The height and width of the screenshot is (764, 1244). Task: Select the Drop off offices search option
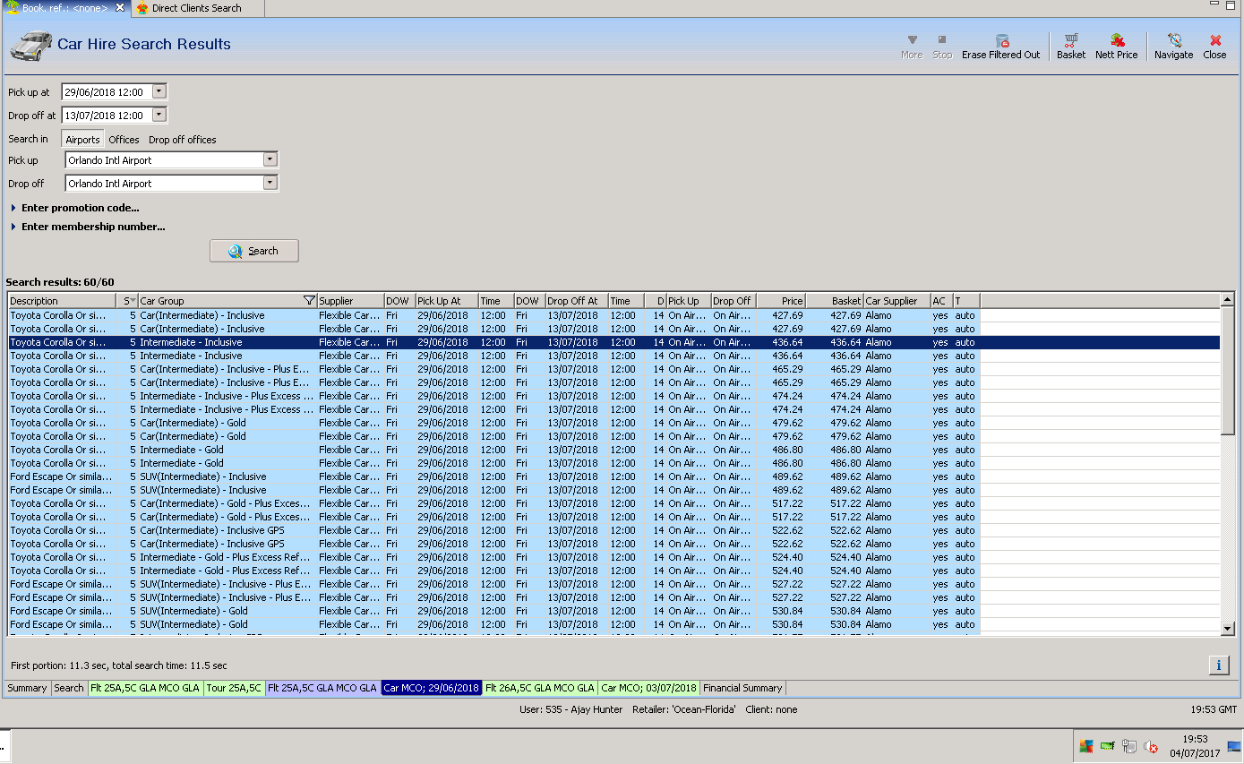point(182,140)
